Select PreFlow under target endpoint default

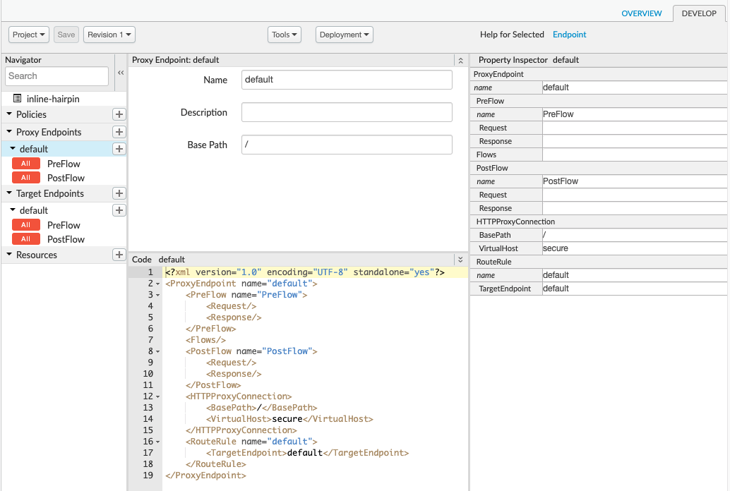pos(64,225)
